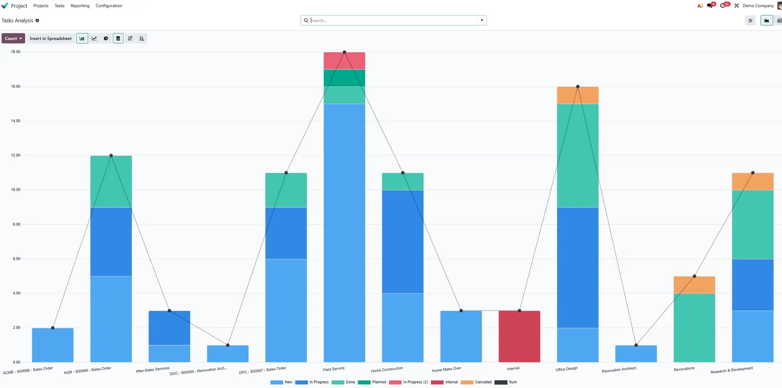Open the Reporting menu
Image resolution: width=782 pixels, height=388 pixels.
[80, 6]
